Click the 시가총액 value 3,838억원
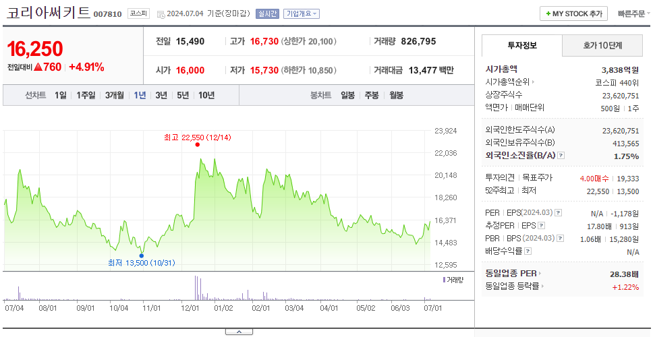 tap(621, 70)
